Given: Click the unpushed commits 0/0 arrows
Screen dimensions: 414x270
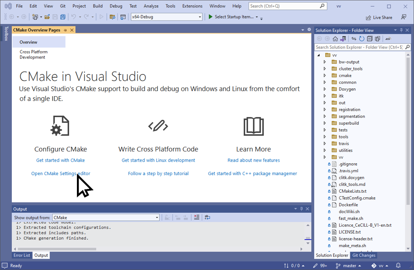Looking at the screenshot, I should click(294, 265).
